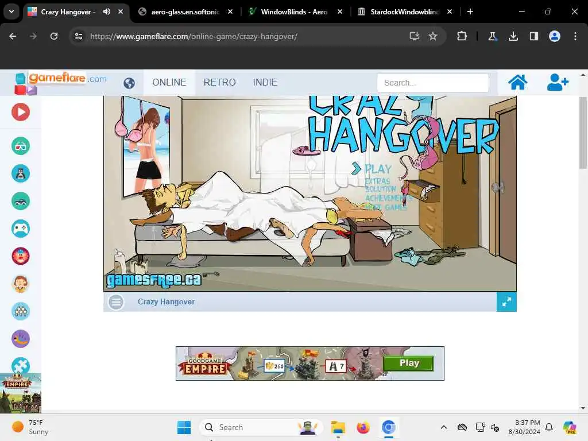Open the add user sign-up icon

pos(558,82)
